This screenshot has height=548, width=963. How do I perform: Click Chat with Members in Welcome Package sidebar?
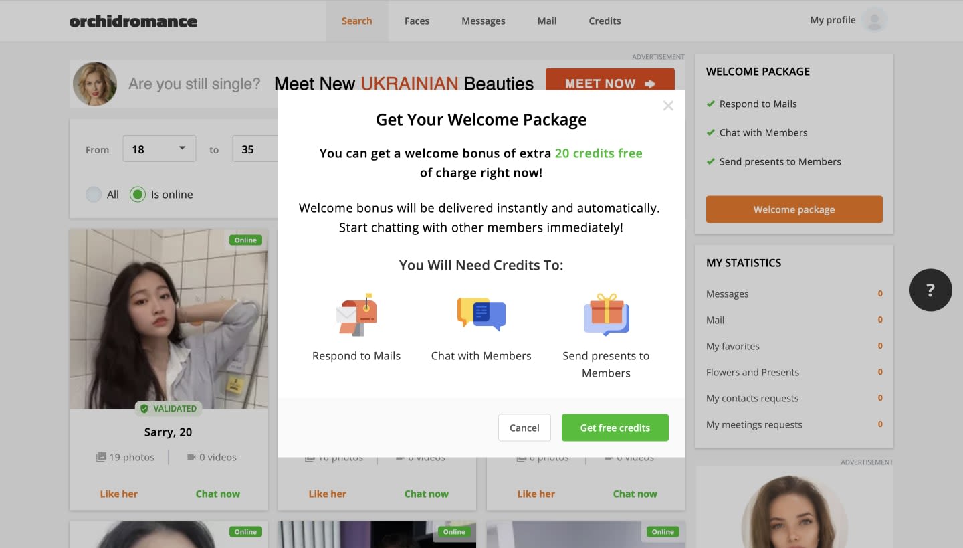click(x=764, y=132)
